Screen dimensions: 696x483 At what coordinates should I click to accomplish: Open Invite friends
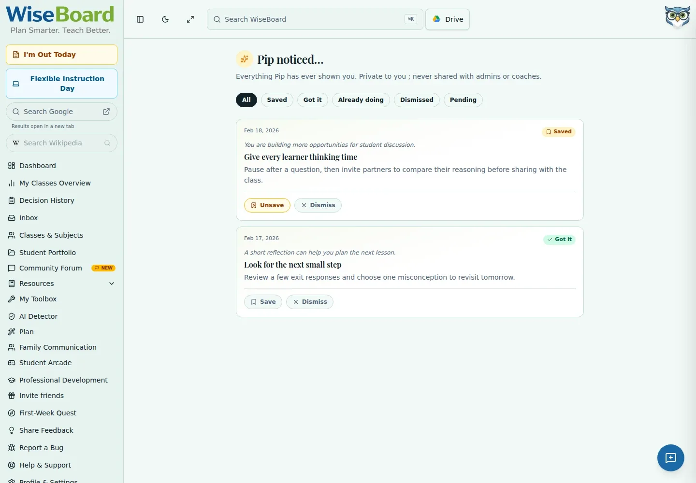(x=61, y=396)
